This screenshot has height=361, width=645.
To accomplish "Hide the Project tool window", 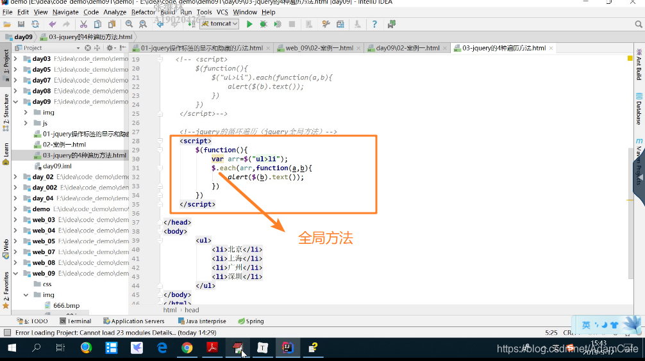I will tap(122, 48).
